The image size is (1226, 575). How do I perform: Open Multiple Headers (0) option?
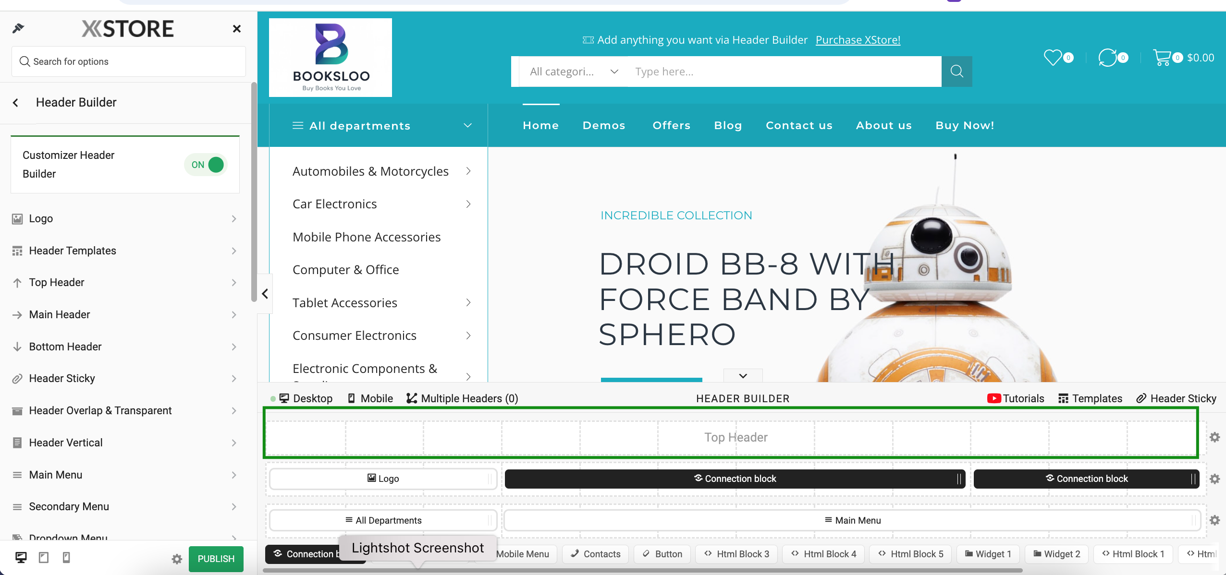462,398
